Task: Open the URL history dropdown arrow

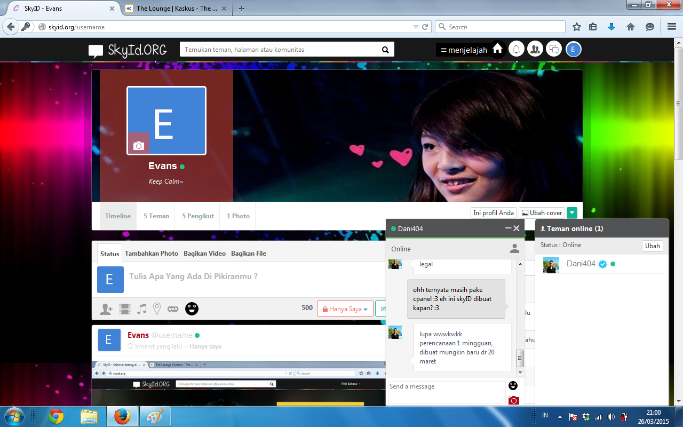Action: pos(416,27)
